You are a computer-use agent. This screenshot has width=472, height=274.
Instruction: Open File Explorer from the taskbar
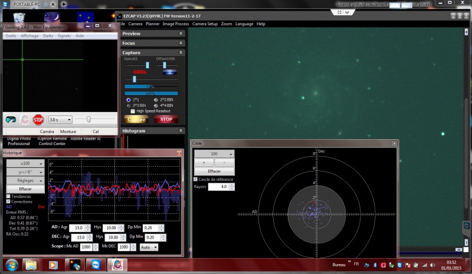31,265
